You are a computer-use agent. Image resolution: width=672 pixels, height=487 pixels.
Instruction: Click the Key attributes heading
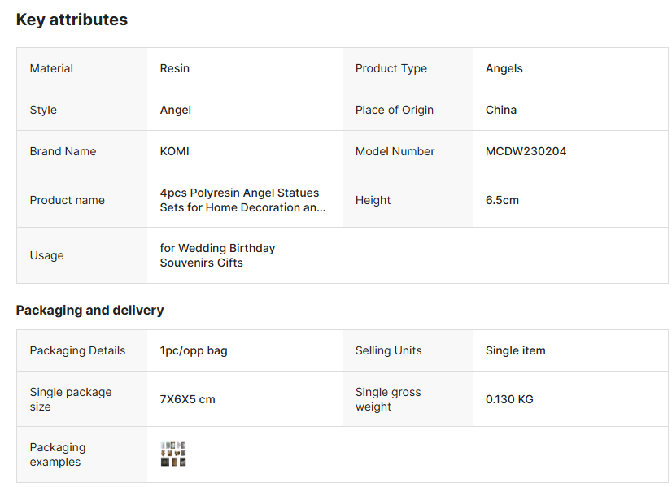coord(72,20)
